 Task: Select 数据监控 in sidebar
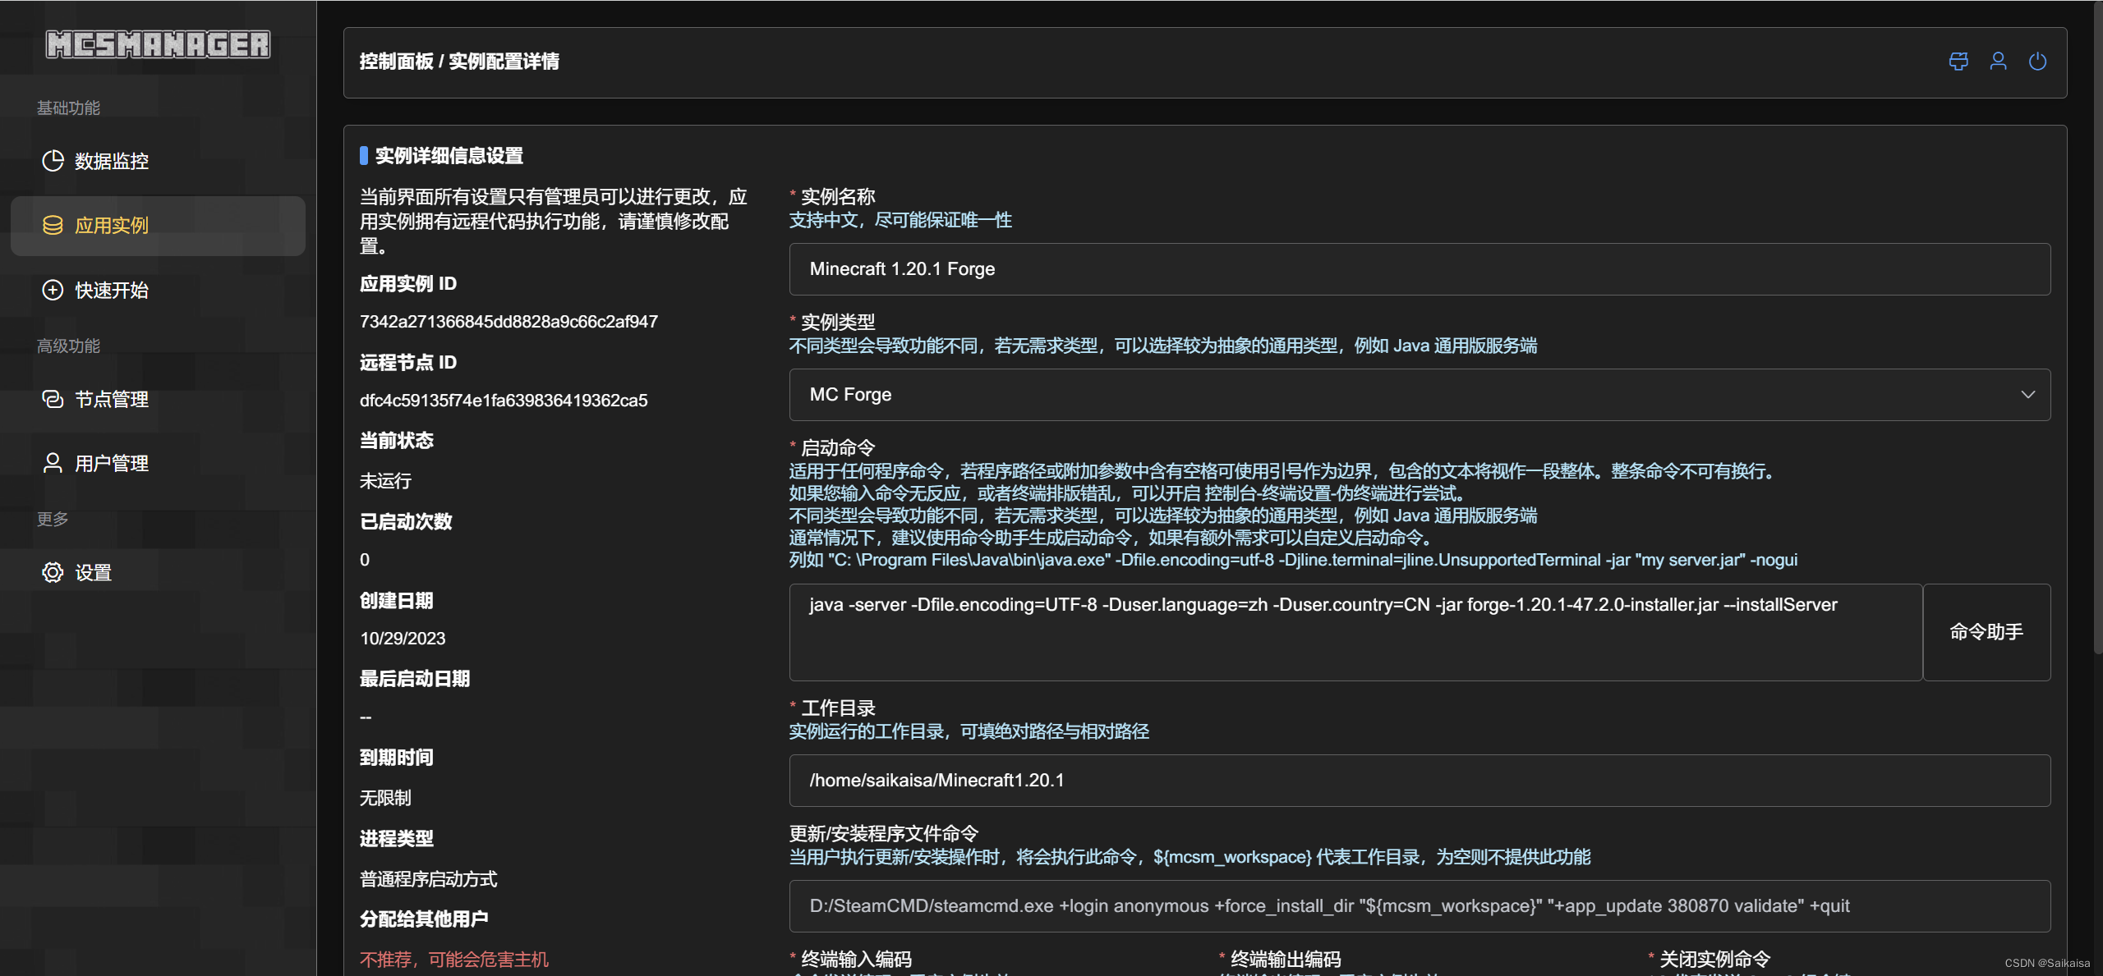[112, 161]
